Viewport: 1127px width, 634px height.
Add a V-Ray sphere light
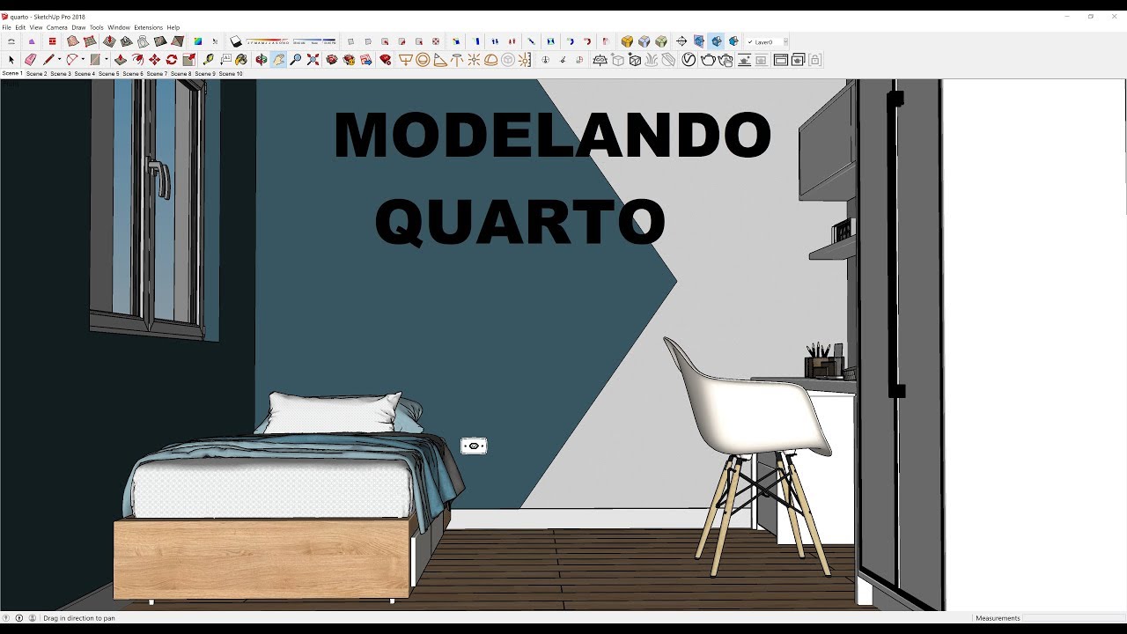[x=423, y=60]
